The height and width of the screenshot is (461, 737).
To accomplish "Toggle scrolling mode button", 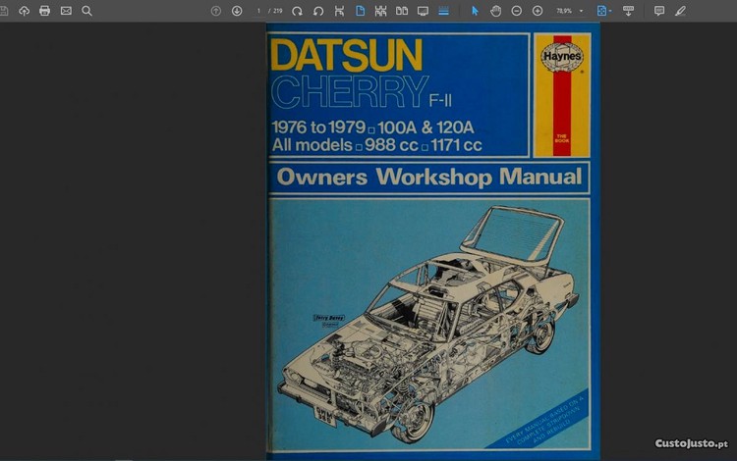I will point(443,11).
